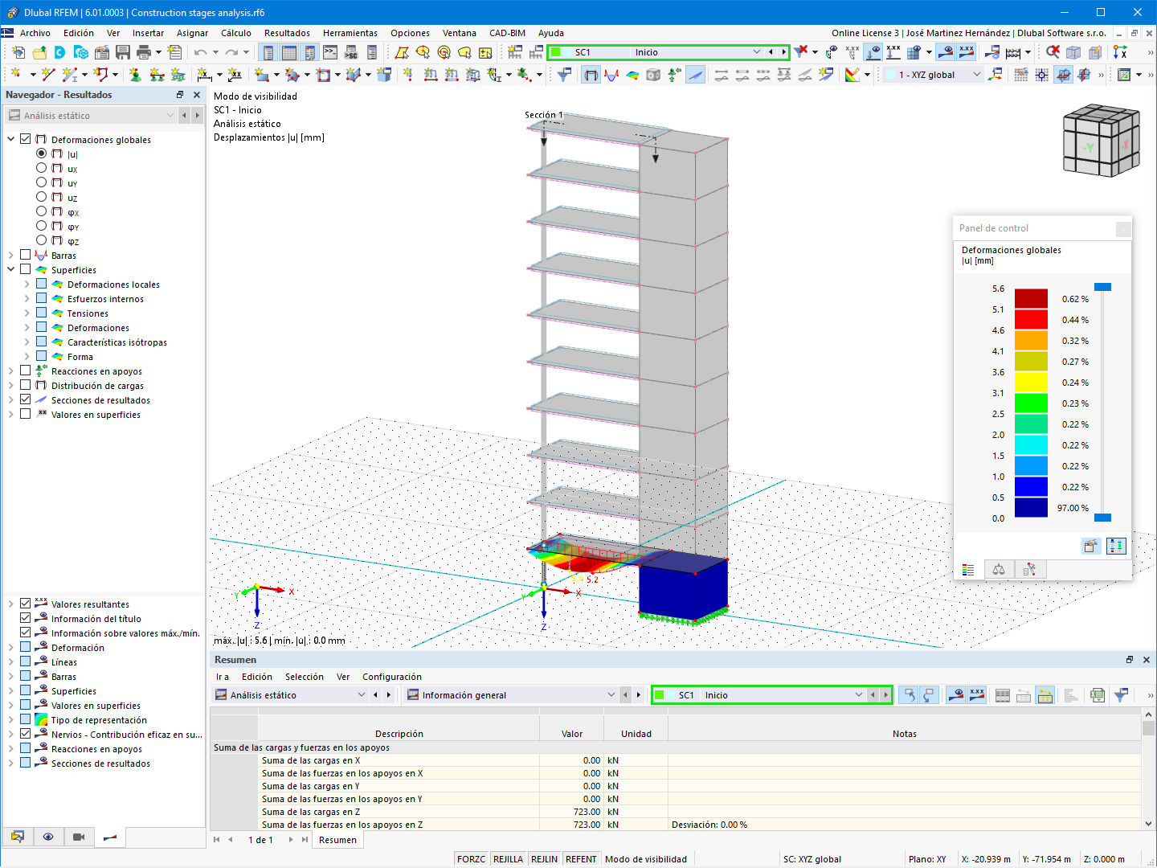The image size is (1157, 868).
Task: Click the zoom-cancel magnifier icon with red X
Action: pyautogui.click(x=1053, y=52)
